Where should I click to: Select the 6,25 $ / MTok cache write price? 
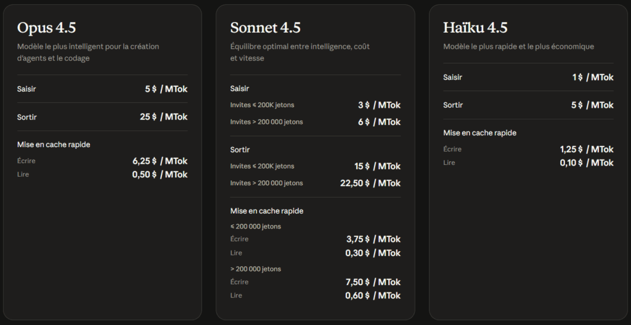[x=160, y=161]
